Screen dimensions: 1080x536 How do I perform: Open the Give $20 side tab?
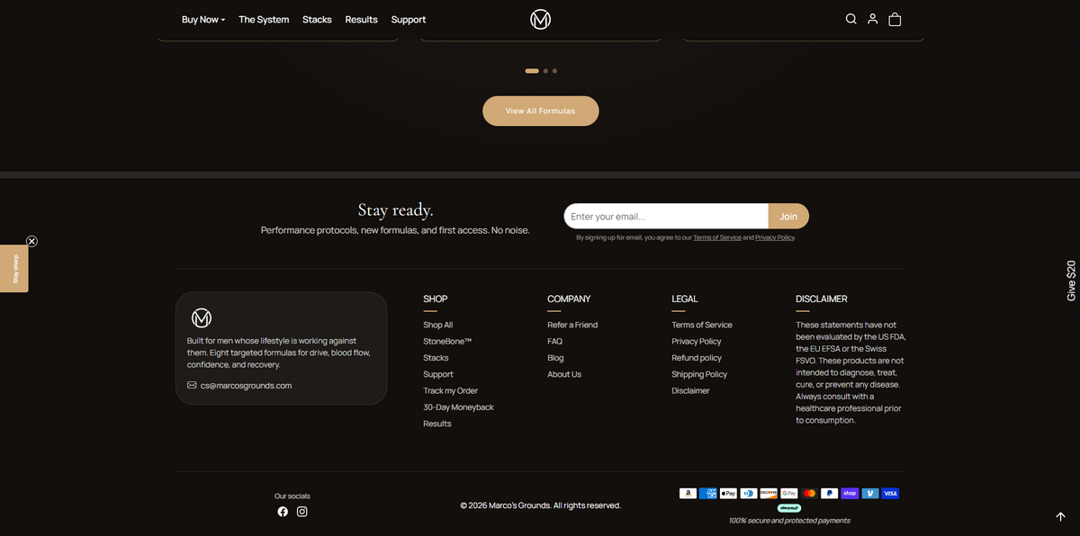click(1071, 281)
